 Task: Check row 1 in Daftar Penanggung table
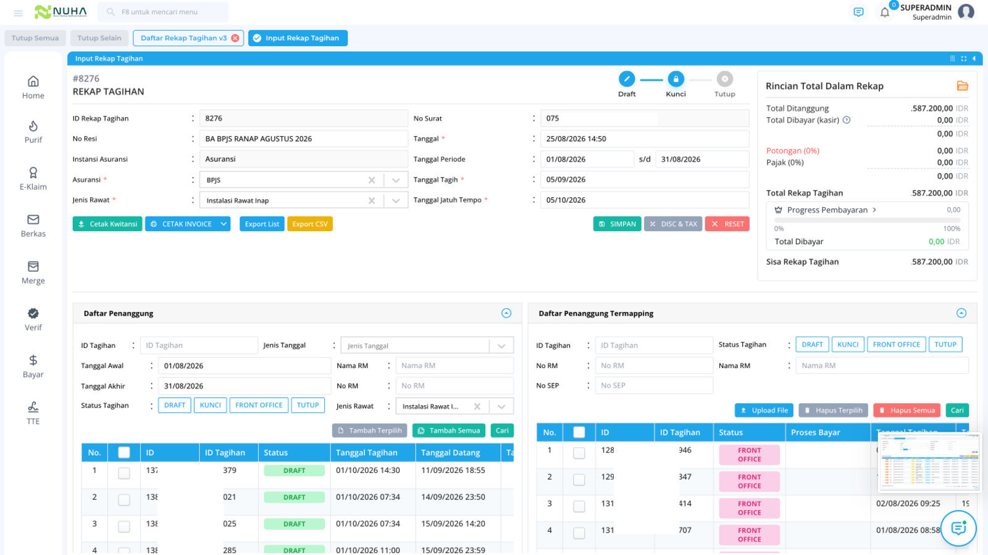coord(124,473)
